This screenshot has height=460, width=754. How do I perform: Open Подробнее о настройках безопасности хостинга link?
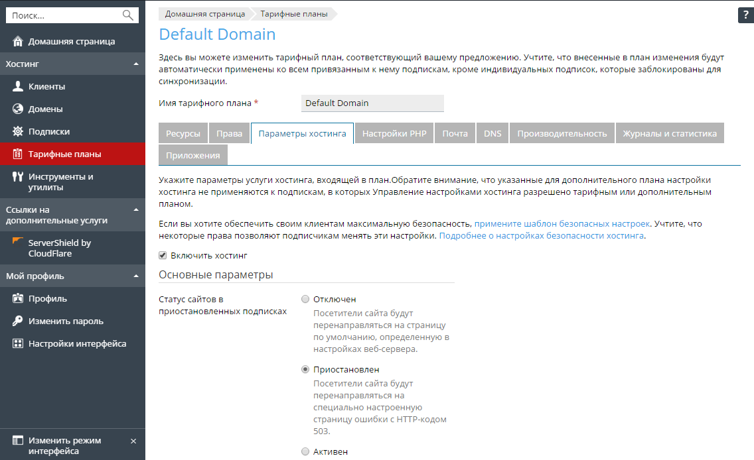pos(542,236)
